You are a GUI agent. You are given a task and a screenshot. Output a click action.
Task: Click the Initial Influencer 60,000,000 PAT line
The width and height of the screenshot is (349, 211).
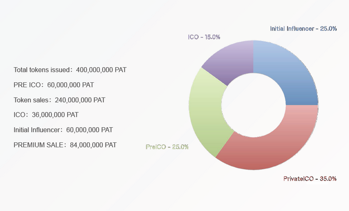point(63,130)
